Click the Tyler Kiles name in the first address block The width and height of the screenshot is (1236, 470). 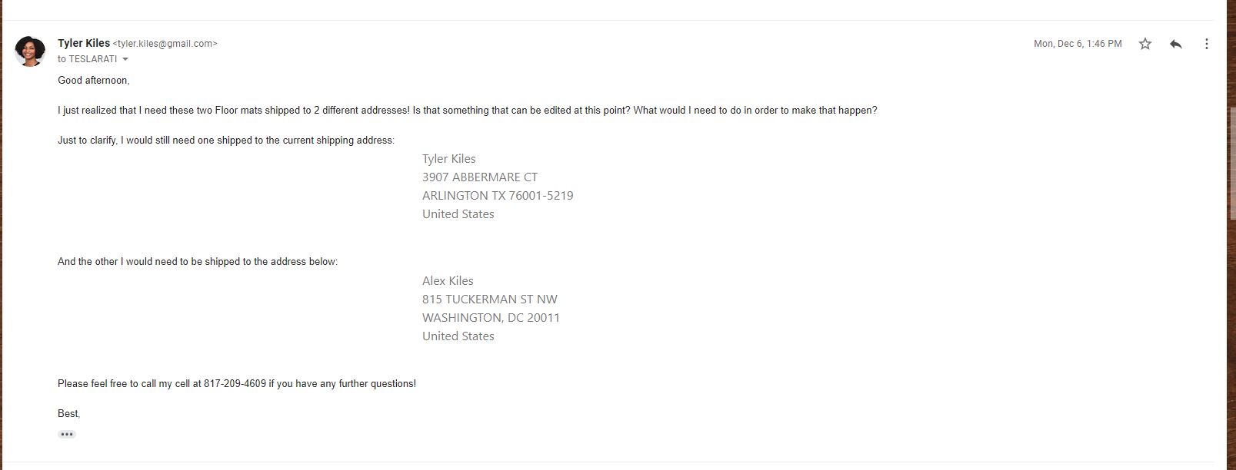click(449, 158)
